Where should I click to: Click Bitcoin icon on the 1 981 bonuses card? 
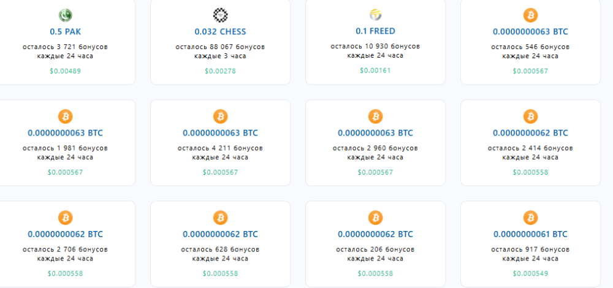tap(65, 116)
